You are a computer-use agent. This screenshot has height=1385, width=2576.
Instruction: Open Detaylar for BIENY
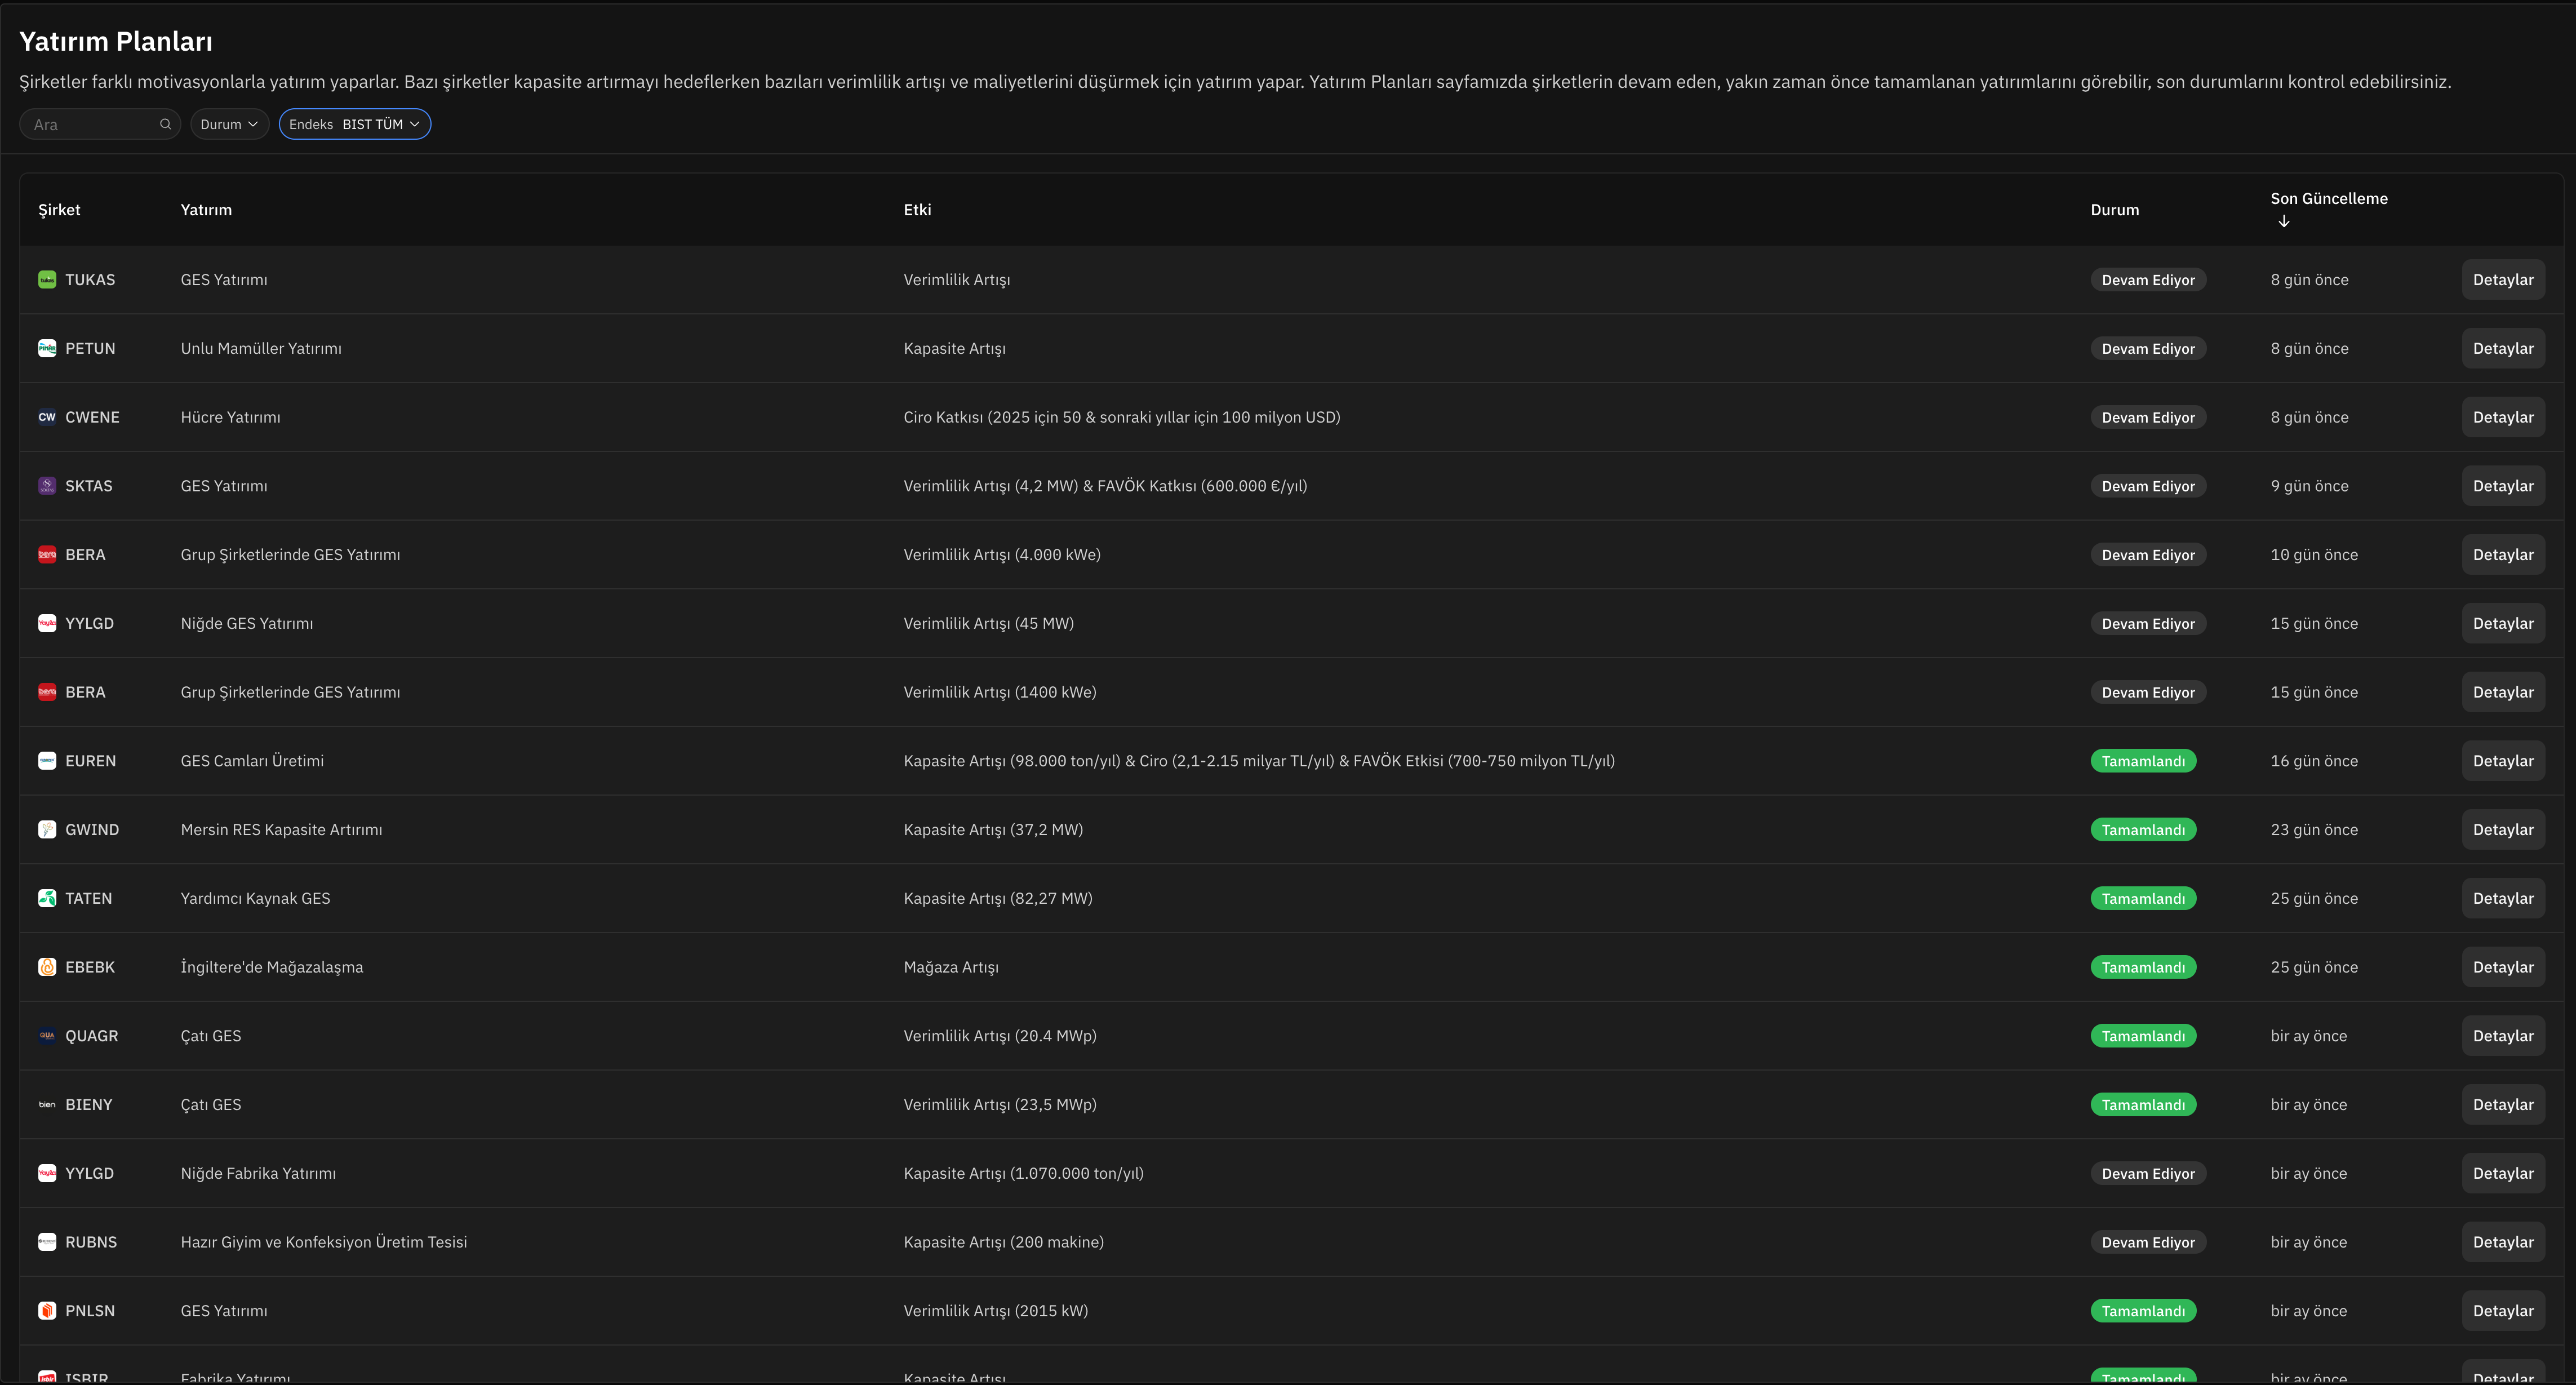click(2503, 1105)
